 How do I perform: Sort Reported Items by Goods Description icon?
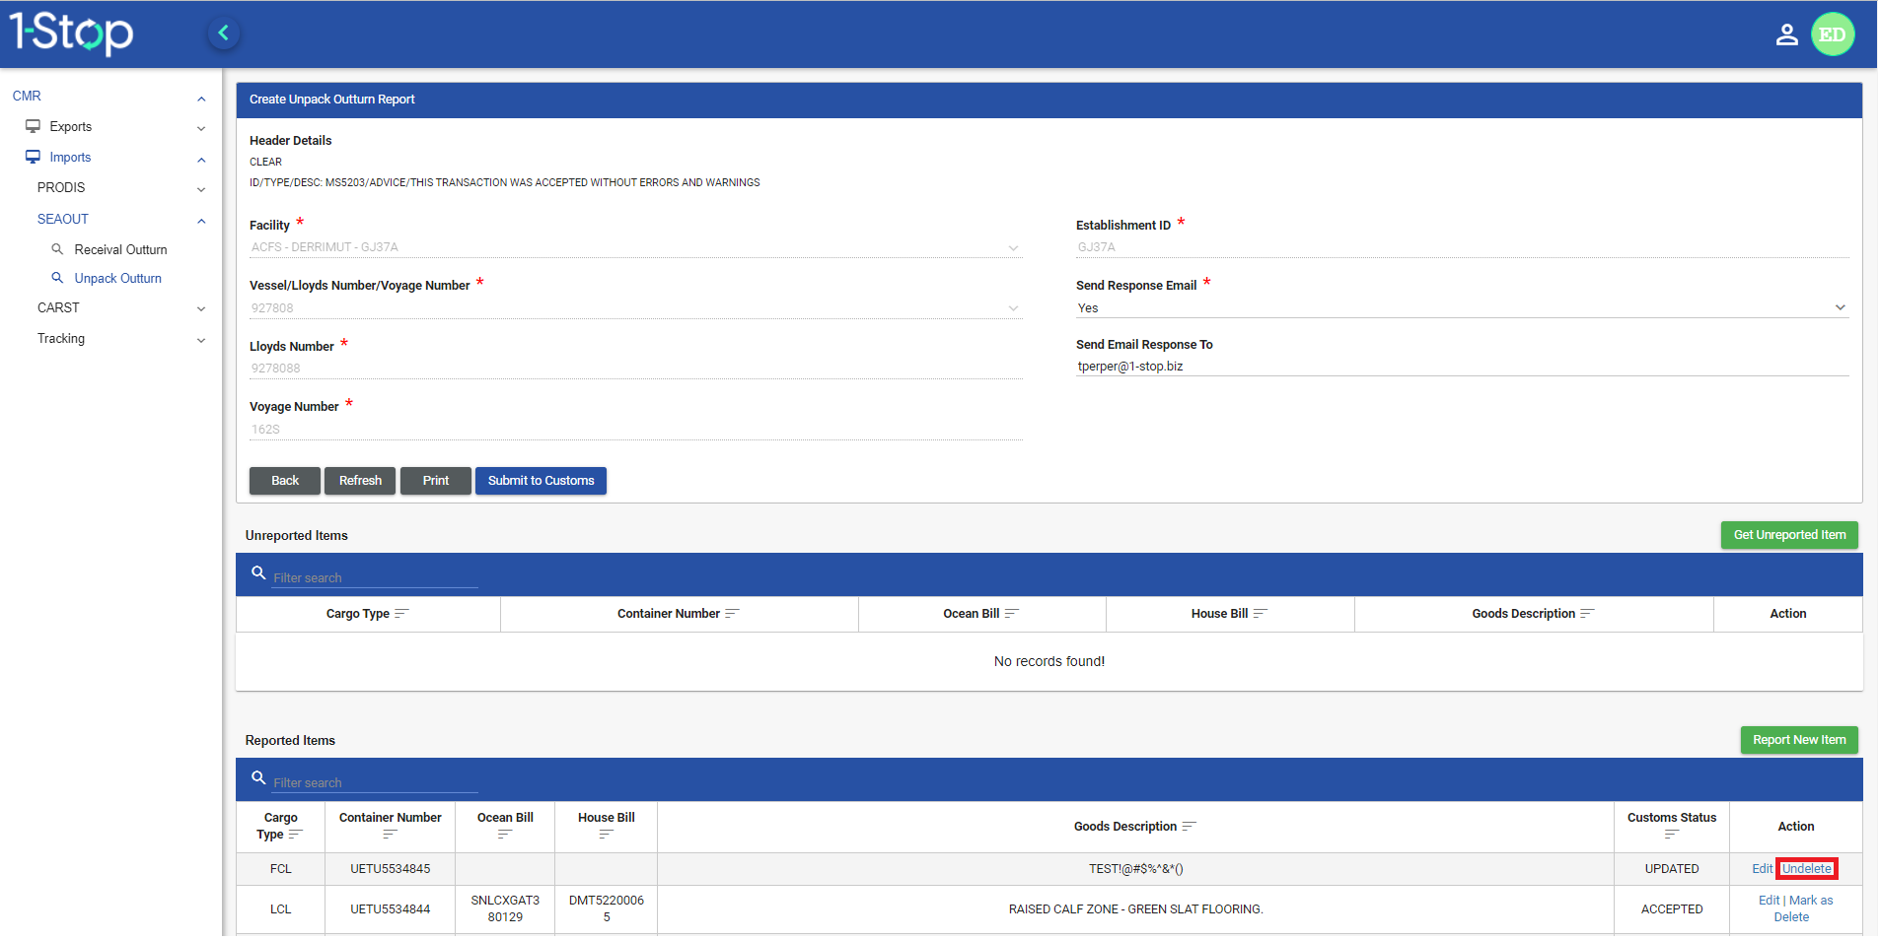(1189, 827)
